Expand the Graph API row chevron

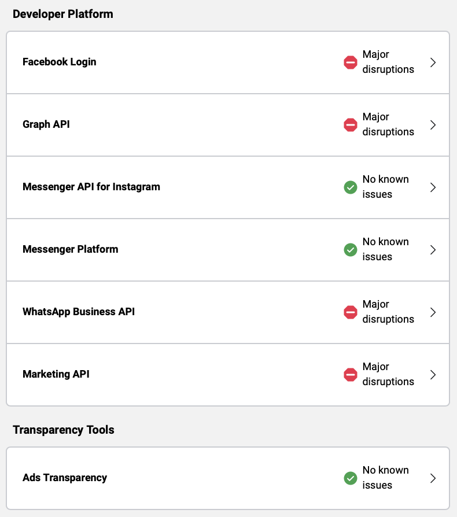[433, 125]
